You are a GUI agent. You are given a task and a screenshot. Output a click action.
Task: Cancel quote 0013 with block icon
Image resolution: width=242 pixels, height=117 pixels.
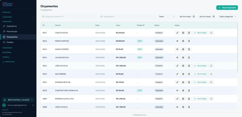coord(211,66)
